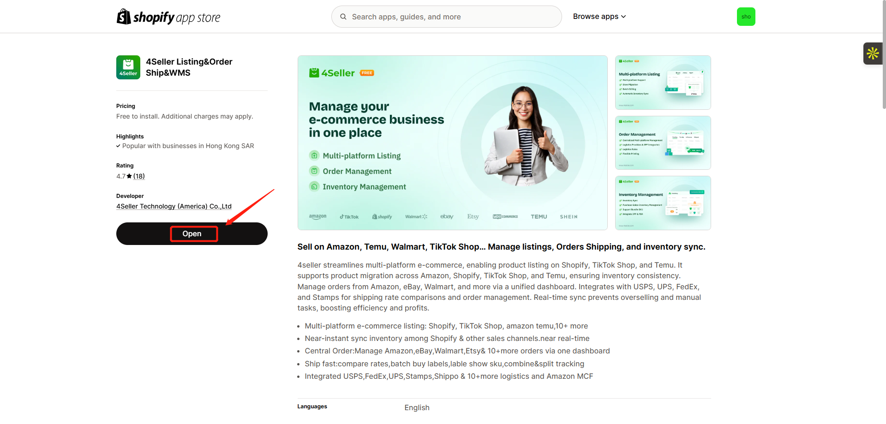
Task: Click the Shopify app store logo
Action: [168, 17]
